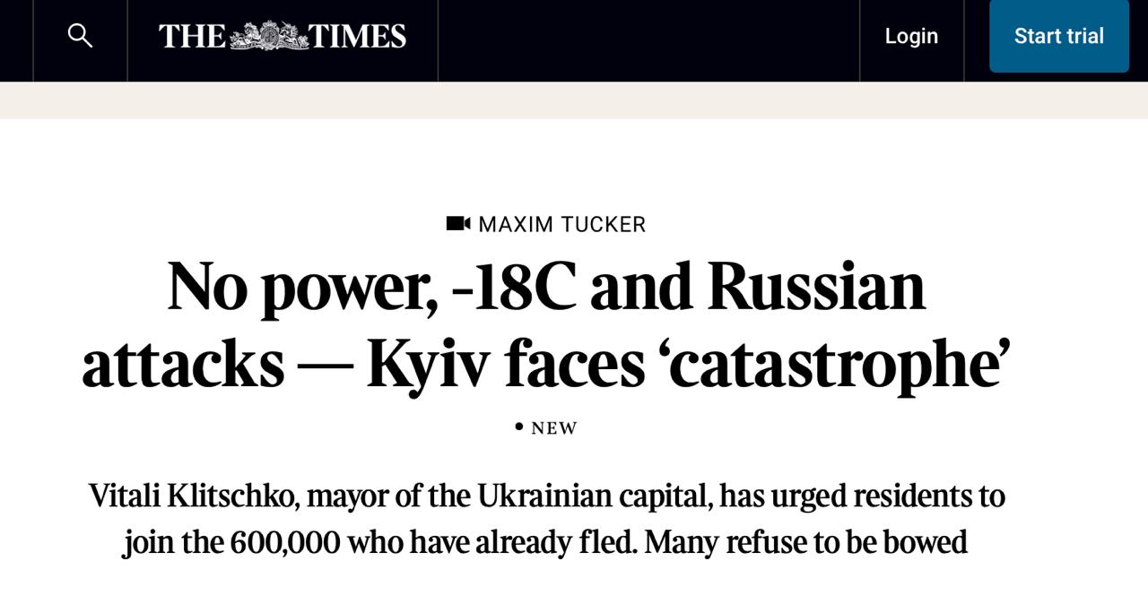Click the word TIMES in the masthead

(x=358, y=36)
